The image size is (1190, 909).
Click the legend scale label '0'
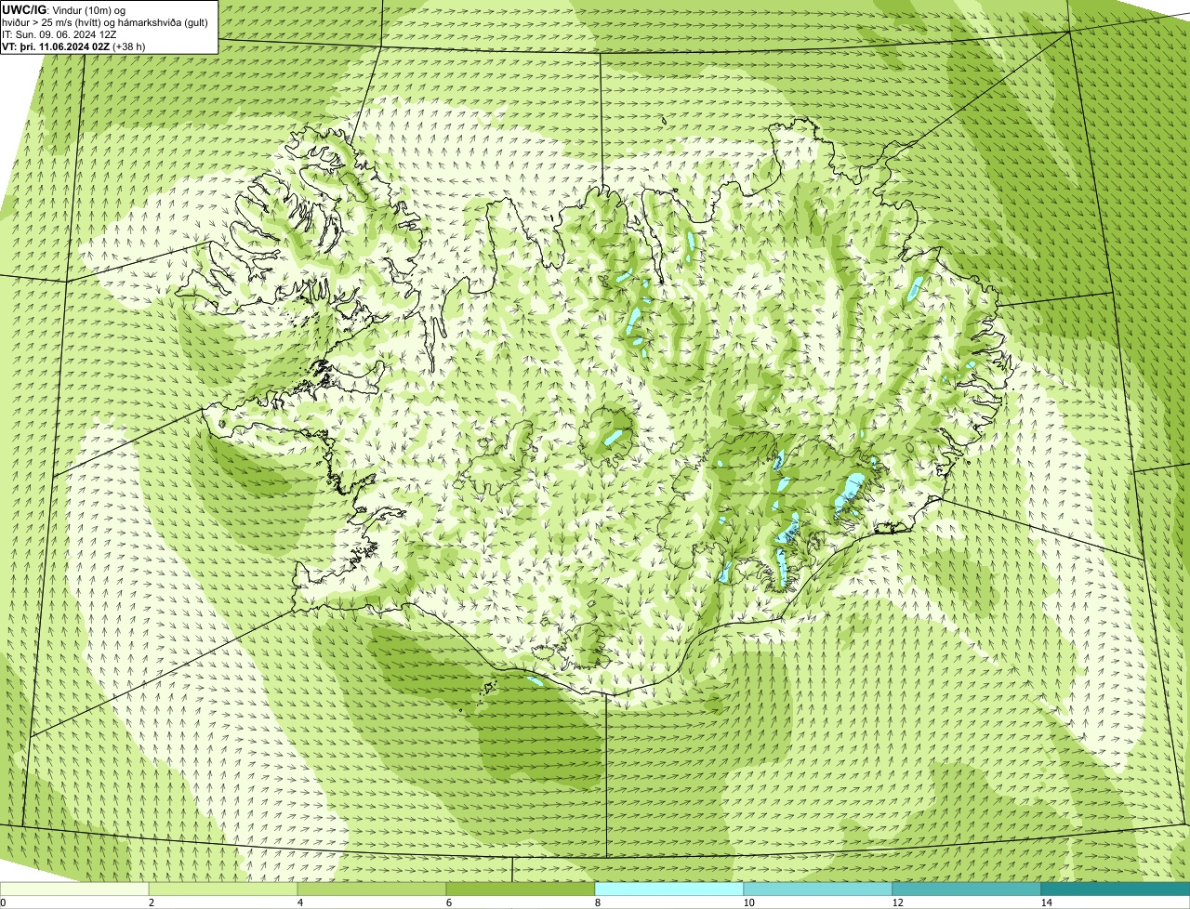tap(3, 902)
